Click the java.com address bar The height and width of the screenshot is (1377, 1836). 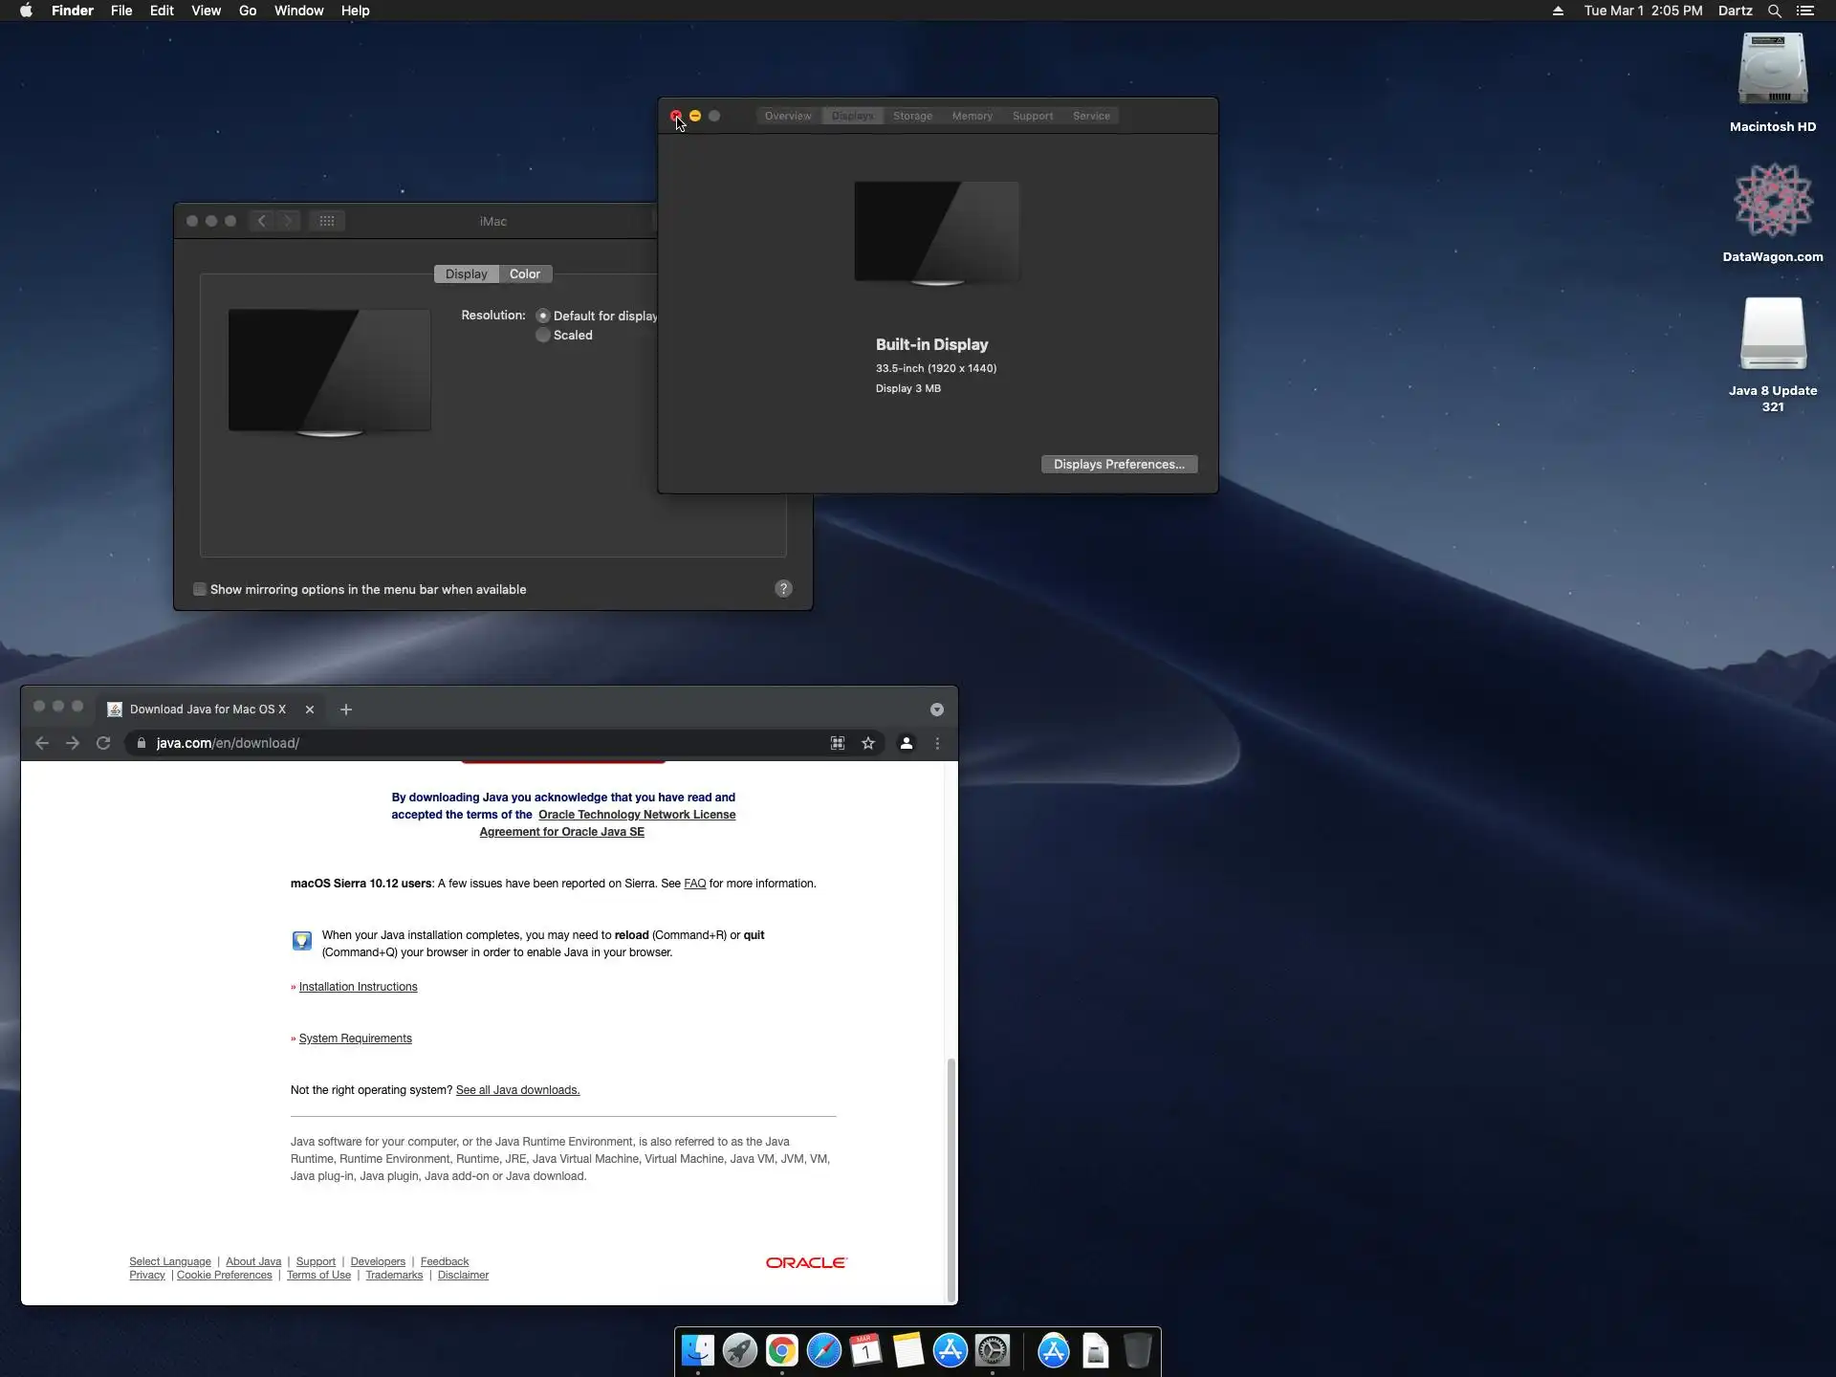click(478, 743)
